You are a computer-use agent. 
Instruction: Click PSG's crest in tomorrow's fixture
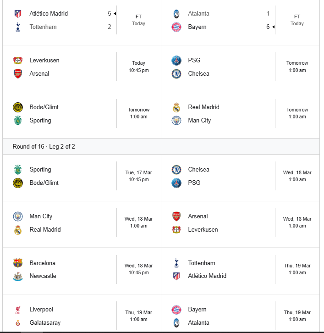click(x=176, y=61)
